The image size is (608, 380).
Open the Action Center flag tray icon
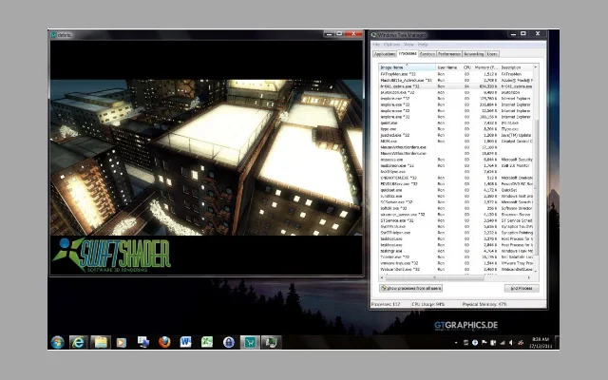[484, 343]
